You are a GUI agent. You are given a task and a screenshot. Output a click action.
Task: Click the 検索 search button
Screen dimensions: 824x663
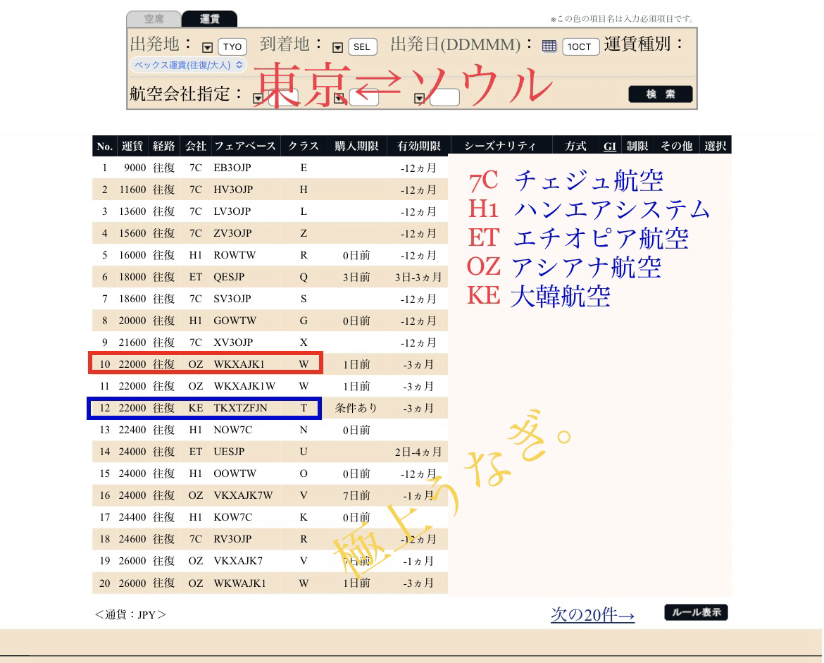coord(661,94)
